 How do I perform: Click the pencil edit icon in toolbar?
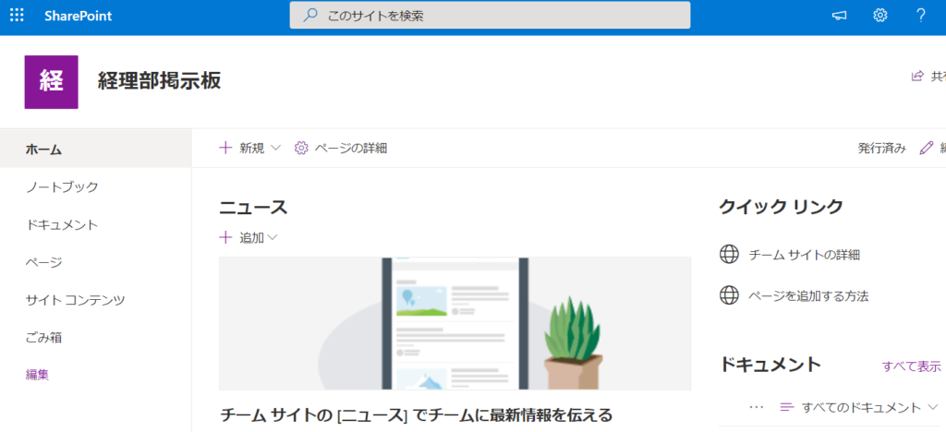point(926,149)
